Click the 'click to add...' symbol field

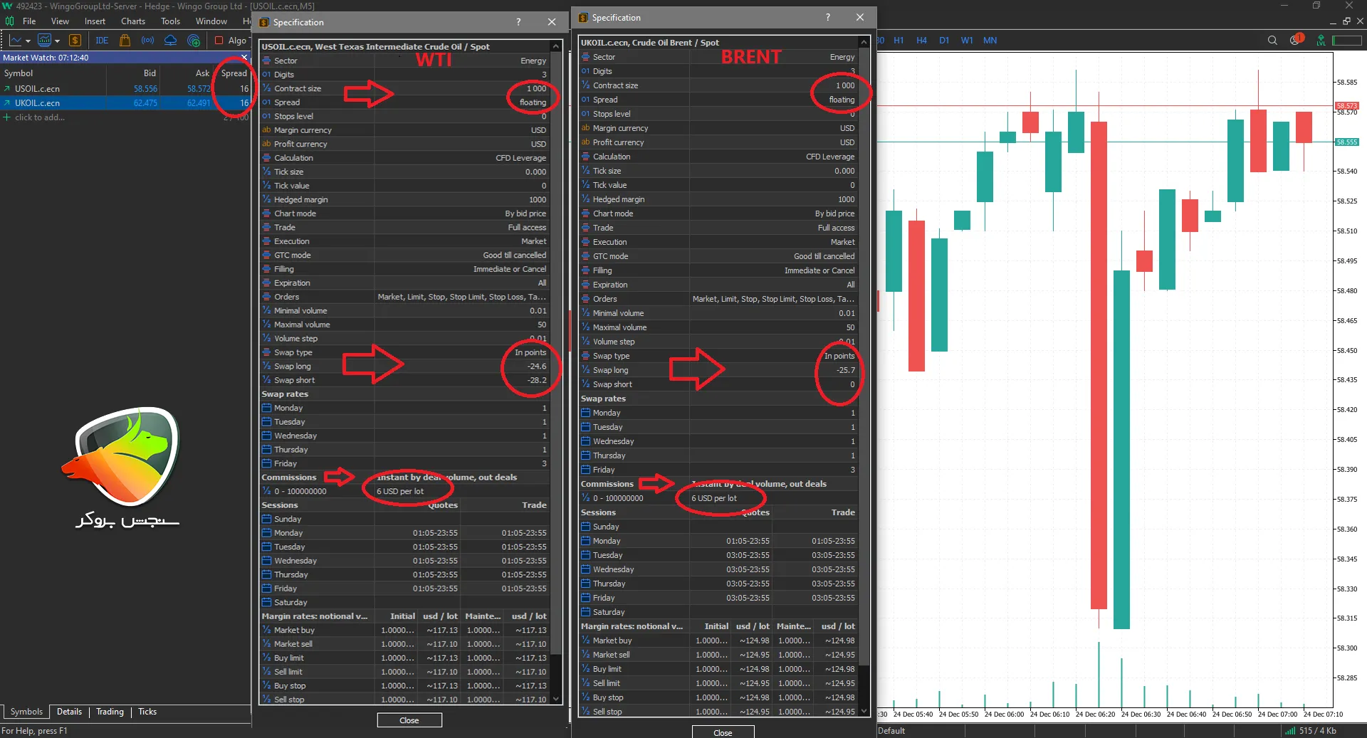[40, 117]
